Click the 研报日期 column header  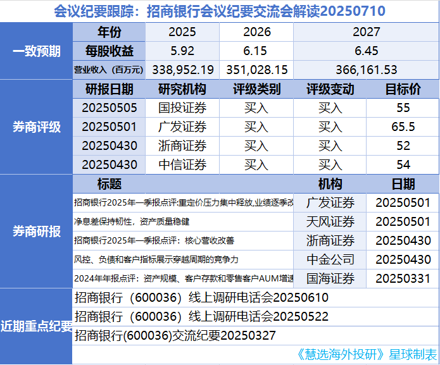109,89
